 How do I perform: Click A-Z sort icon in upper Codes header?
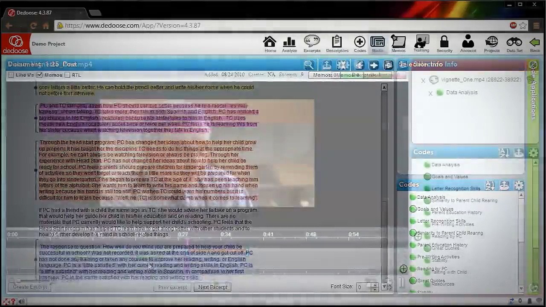[x=504, y=153]
